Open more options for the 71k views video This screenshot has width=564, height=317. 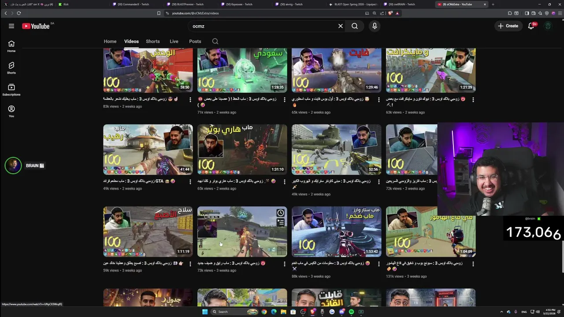pyautogui.click(x=285, y=100)
